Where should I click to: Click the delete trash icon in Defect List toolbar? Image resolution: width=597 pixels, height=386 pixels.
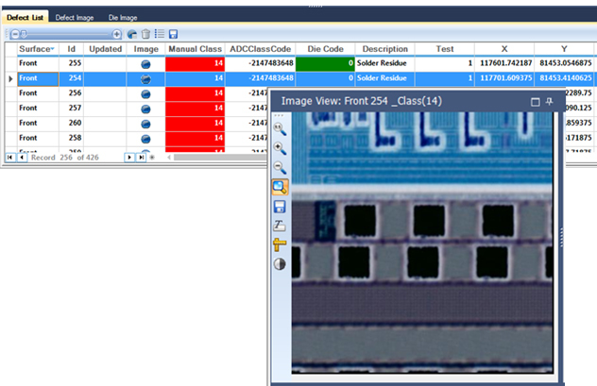click(145, 33)
